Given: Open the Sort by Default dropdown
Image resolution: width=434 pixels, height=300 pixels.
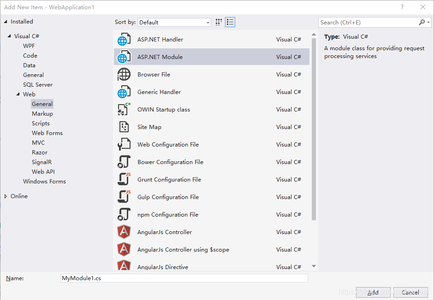Looking at the screenshot, I should pyautogui.click(x=174, y=23).
